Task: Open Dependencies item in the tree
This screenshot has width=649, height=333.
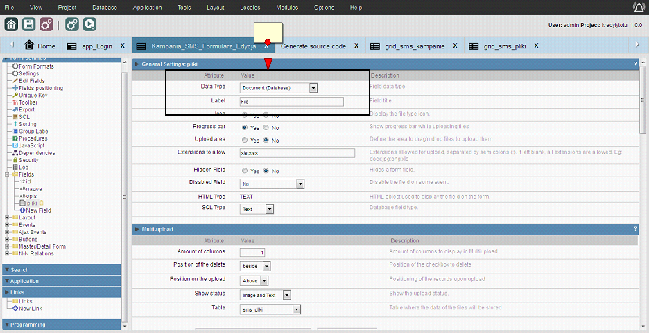Action: [37, 153]
